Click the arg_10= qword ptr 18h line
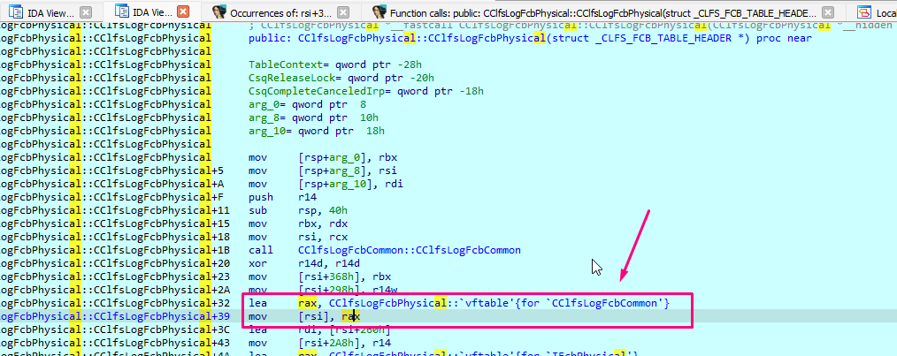The image size is (897, 356). 317,131
